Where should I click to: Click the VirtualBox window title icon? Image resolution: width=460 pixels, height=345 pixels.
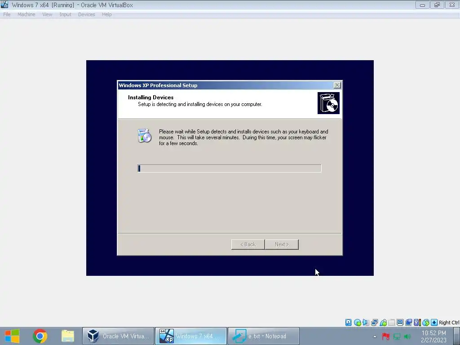click(x=4, y=4)
